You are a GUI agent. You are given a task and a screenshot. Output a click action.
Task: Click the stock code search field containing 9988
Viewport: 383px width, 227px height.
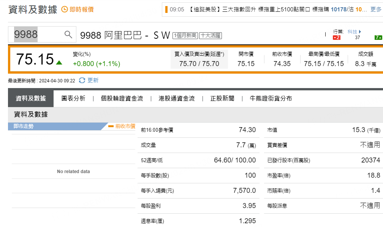coord(42,35)
